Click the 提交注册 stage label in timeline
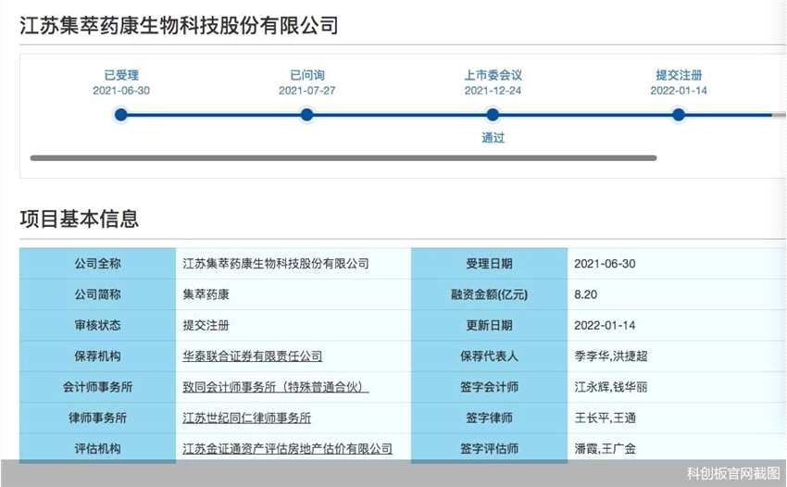 point(679,75)
